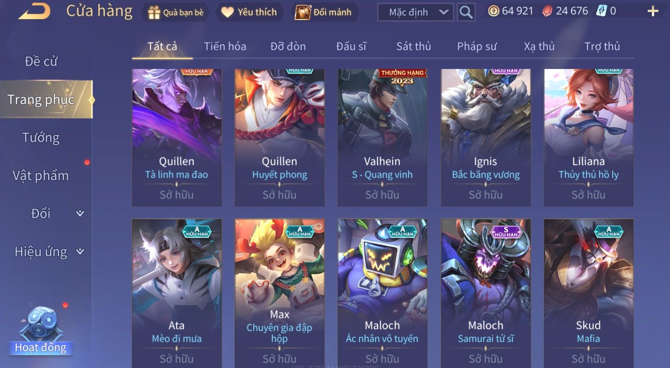Click the red ruby currency icon
This screenshot has height=368, width=670.
547,12
